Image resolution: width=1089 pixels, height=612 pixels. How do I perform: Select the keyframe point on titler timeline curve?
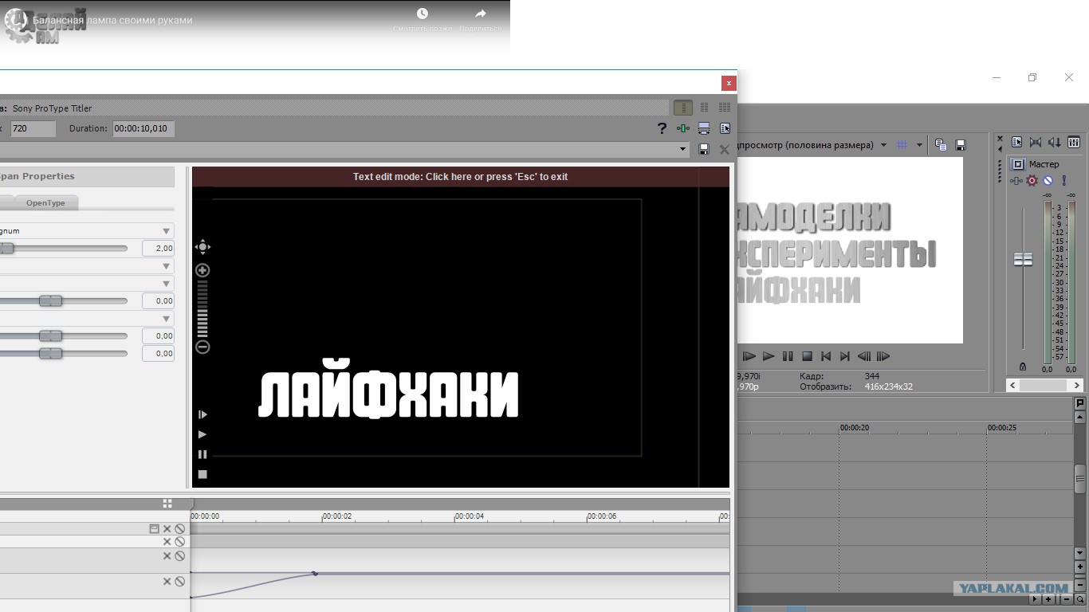tap(314, 573)
